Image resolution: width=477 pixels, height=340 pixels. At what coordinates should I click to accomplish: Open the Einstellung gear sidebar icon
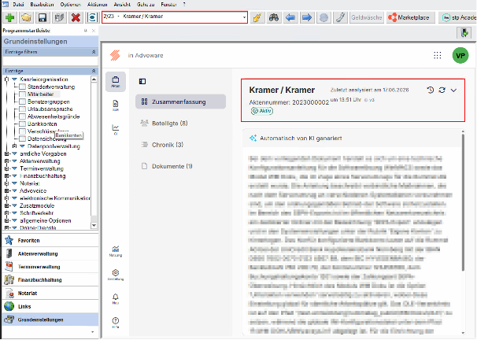click(116, 275)
